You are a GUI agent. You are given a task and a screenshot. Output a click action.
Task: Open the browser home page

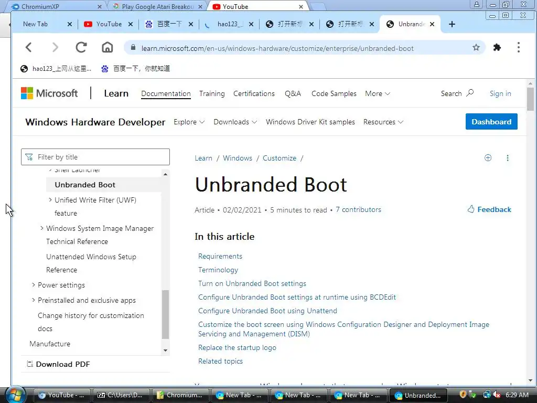107,47
